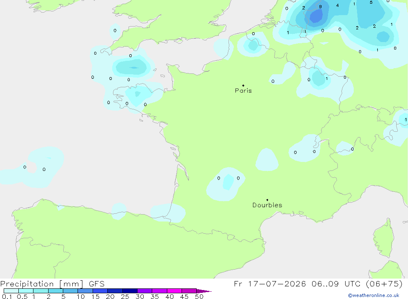Click the Dourbies dot marker

[267, 200]
